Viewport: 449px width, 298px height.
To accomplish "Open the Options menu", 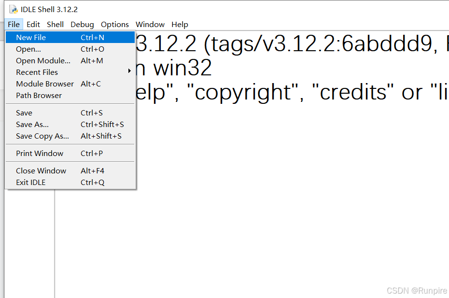I will [x=115, y=24].
